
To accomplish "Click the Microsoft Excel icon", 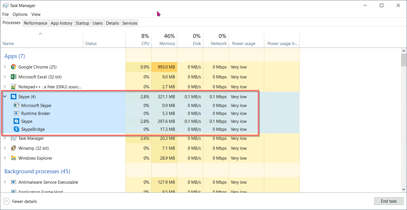I will coord(13,77).
